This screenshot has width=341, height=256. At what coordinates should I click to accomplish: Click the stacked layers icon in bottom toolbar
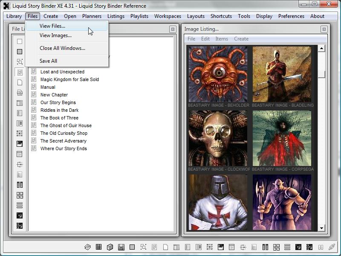(x=87, y=247)
